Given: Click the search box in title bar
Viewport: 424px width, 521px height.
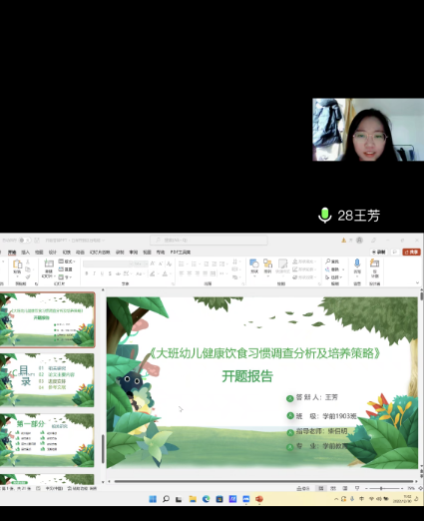Looking at the screenshot, I should (x=209, y=240).
